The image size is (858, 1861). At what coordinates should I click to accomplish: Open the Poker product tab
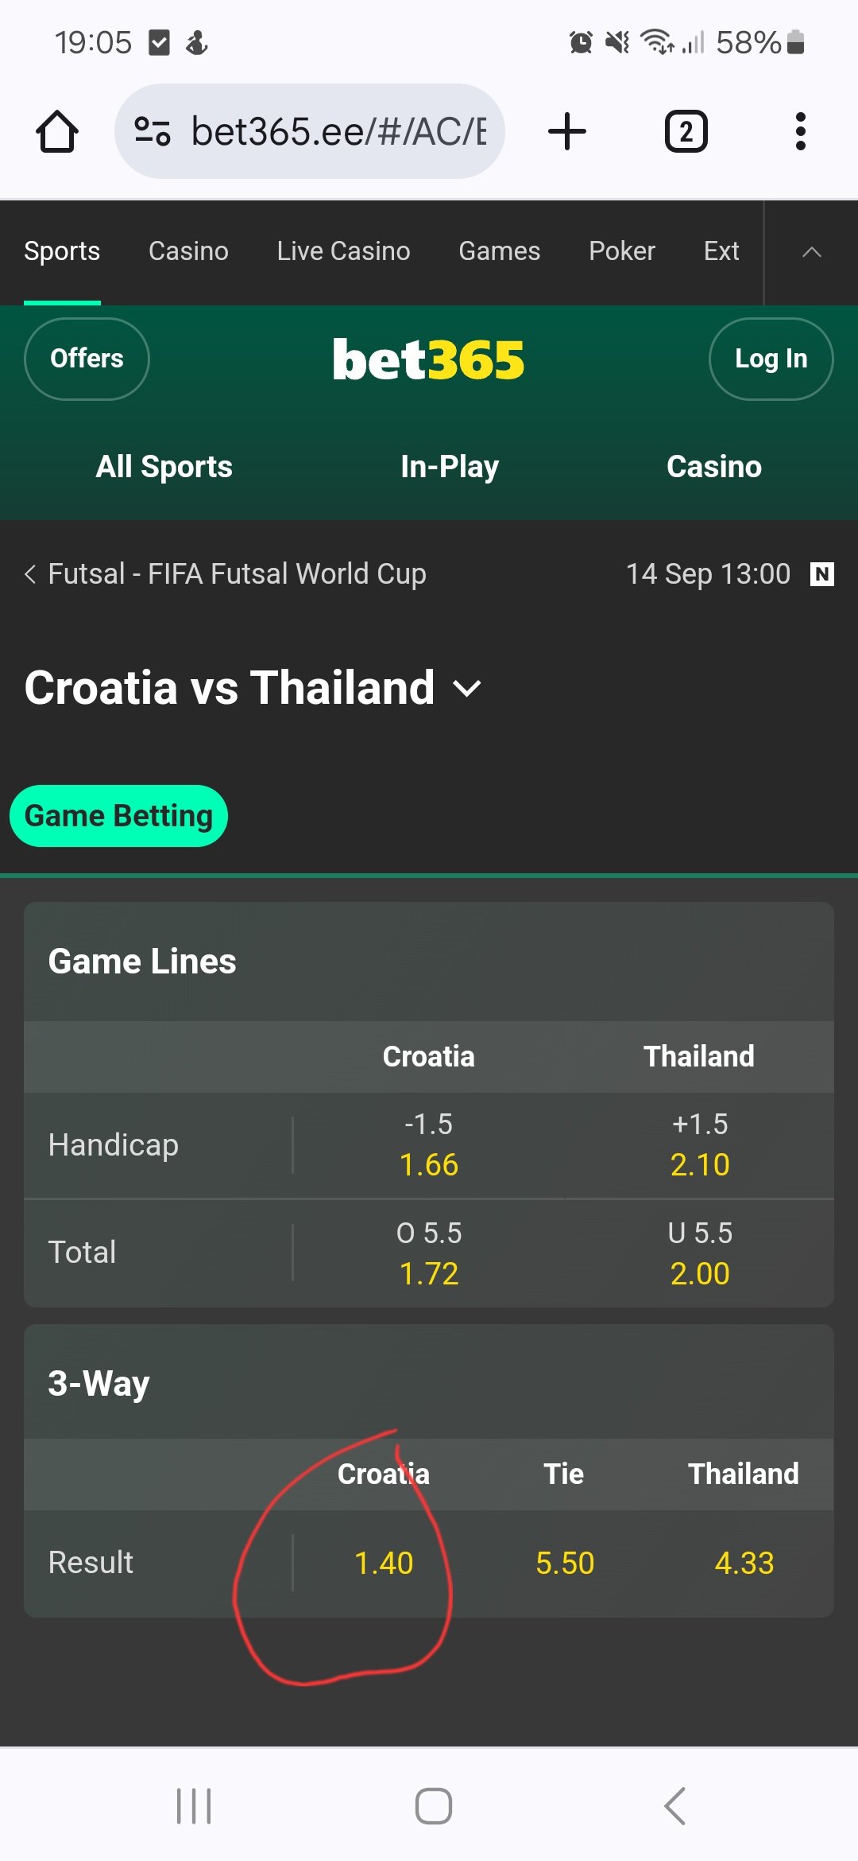[x=622, y=251]
